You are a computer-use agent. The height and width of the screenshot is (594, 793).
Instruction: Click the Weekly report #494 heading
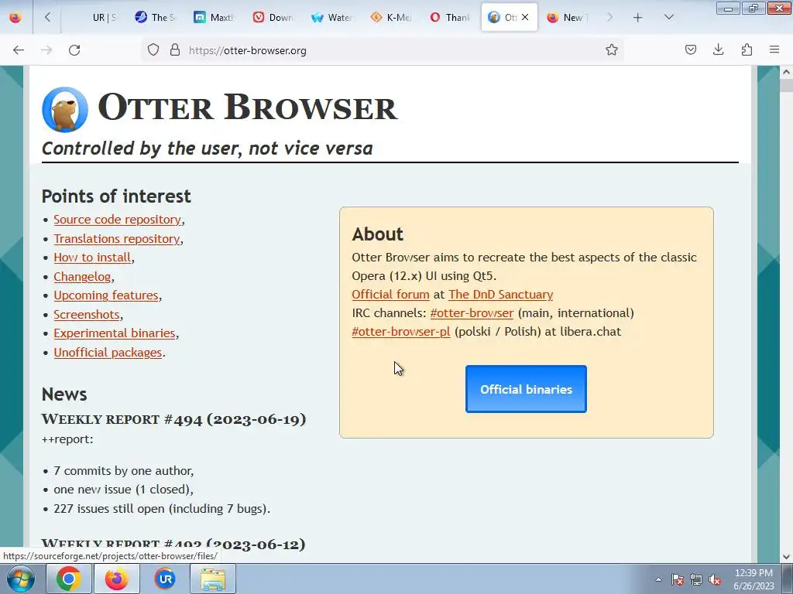click(x=173, y=419)
